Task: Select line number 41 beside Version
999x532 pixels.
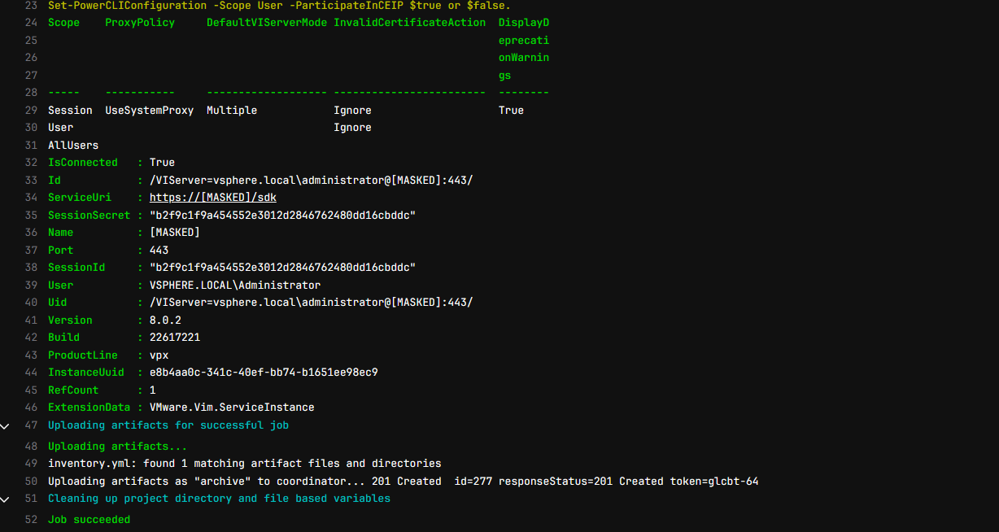Action: click(32, 321)
